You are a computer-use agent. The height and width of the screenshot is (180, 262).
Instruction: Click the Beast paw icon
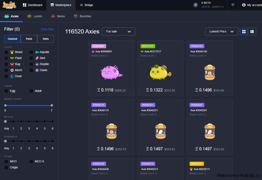click(12, 52)
